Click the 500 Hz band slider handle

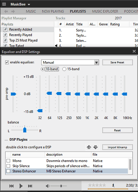(x=77, y=94)
